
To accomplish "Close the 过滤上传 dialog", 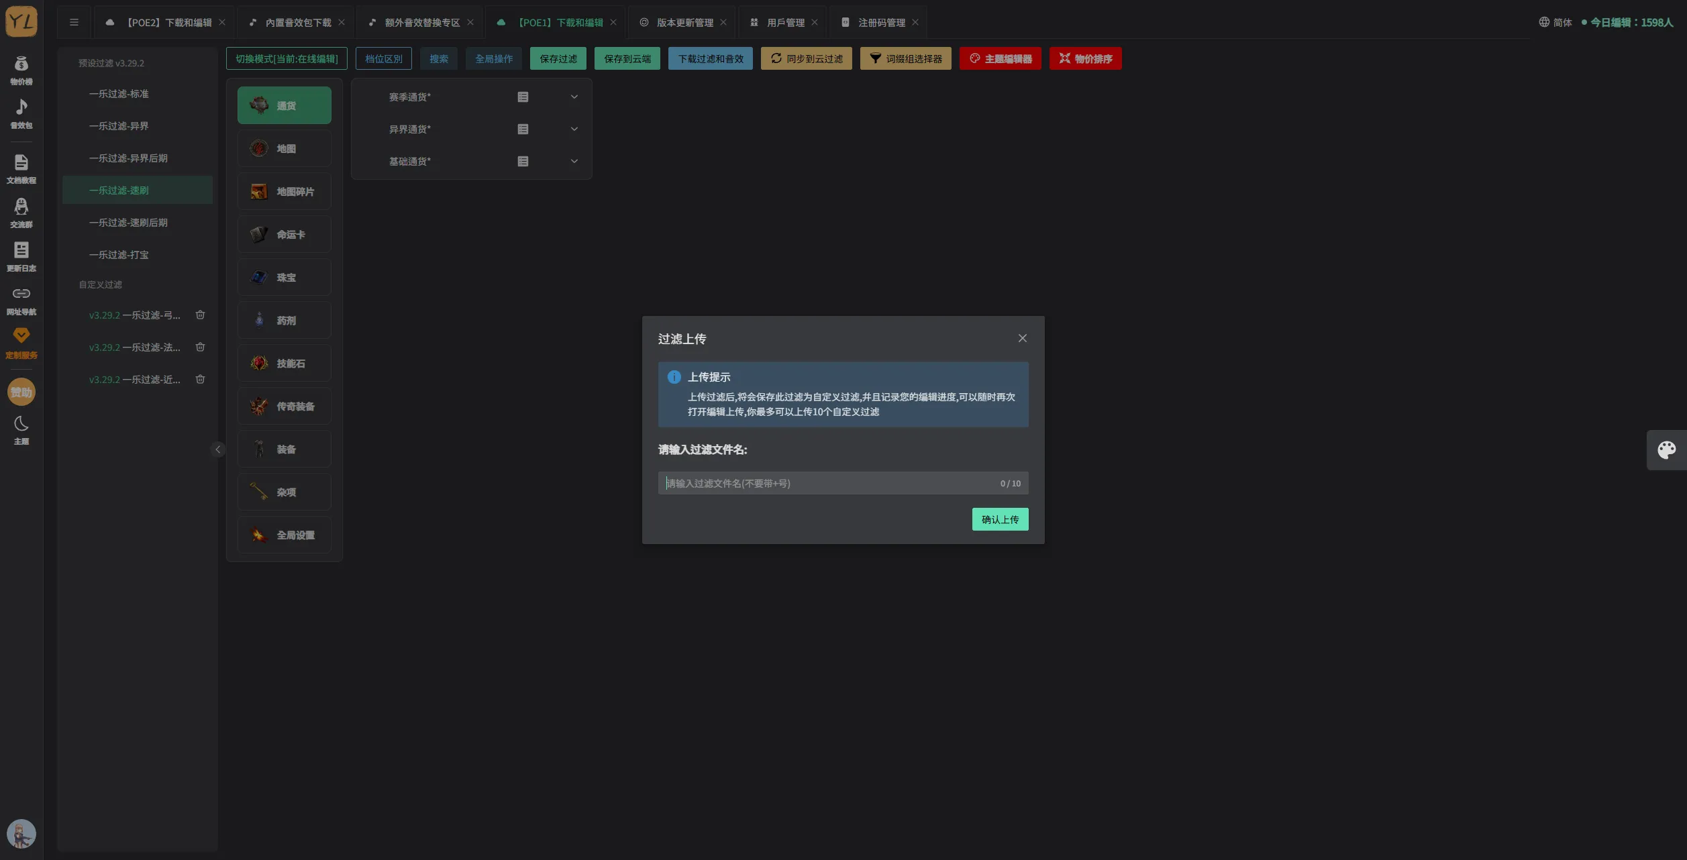I will tap(1023, 338).
